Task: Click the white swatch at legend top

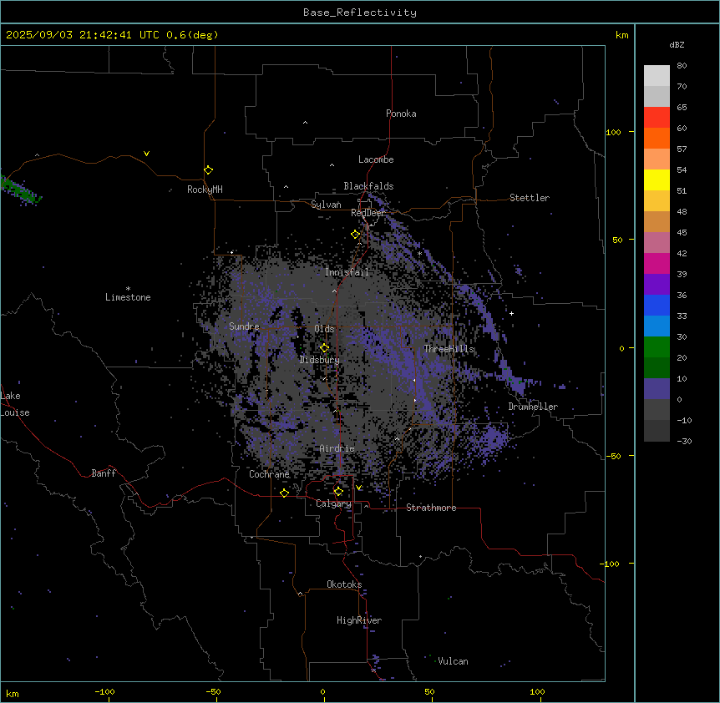Action: (657, 76)
